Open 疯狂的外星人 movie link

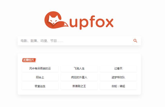coord(79,77)
